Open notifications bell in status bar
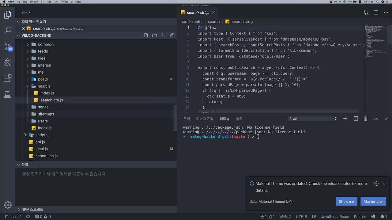392x220 pixels. (384, 217)
